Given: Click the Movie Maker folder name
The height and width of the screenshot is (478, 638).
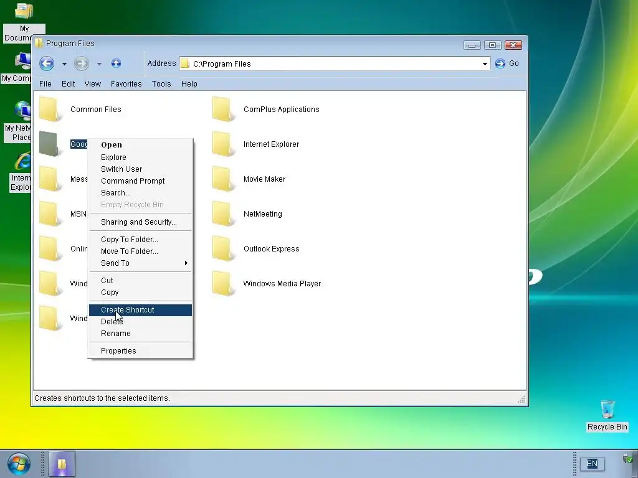Looking at the screenshot, I should pos(264,179).
